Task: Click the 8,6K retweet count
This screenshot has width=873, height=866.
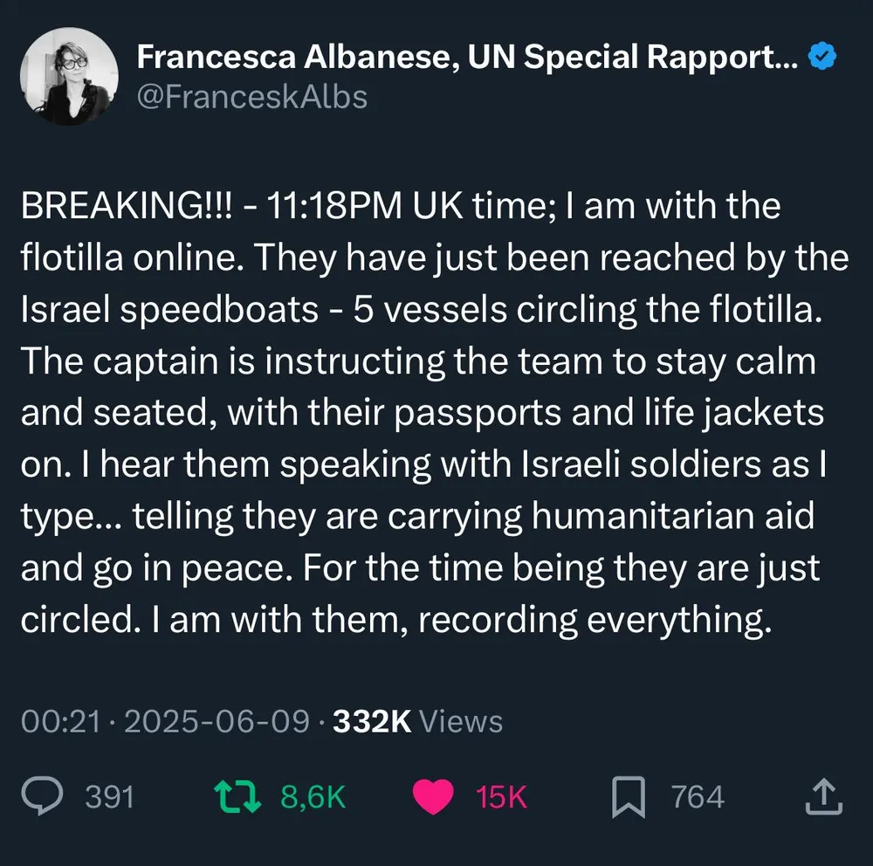Action: pyautogui.click(x=313, y=796)
